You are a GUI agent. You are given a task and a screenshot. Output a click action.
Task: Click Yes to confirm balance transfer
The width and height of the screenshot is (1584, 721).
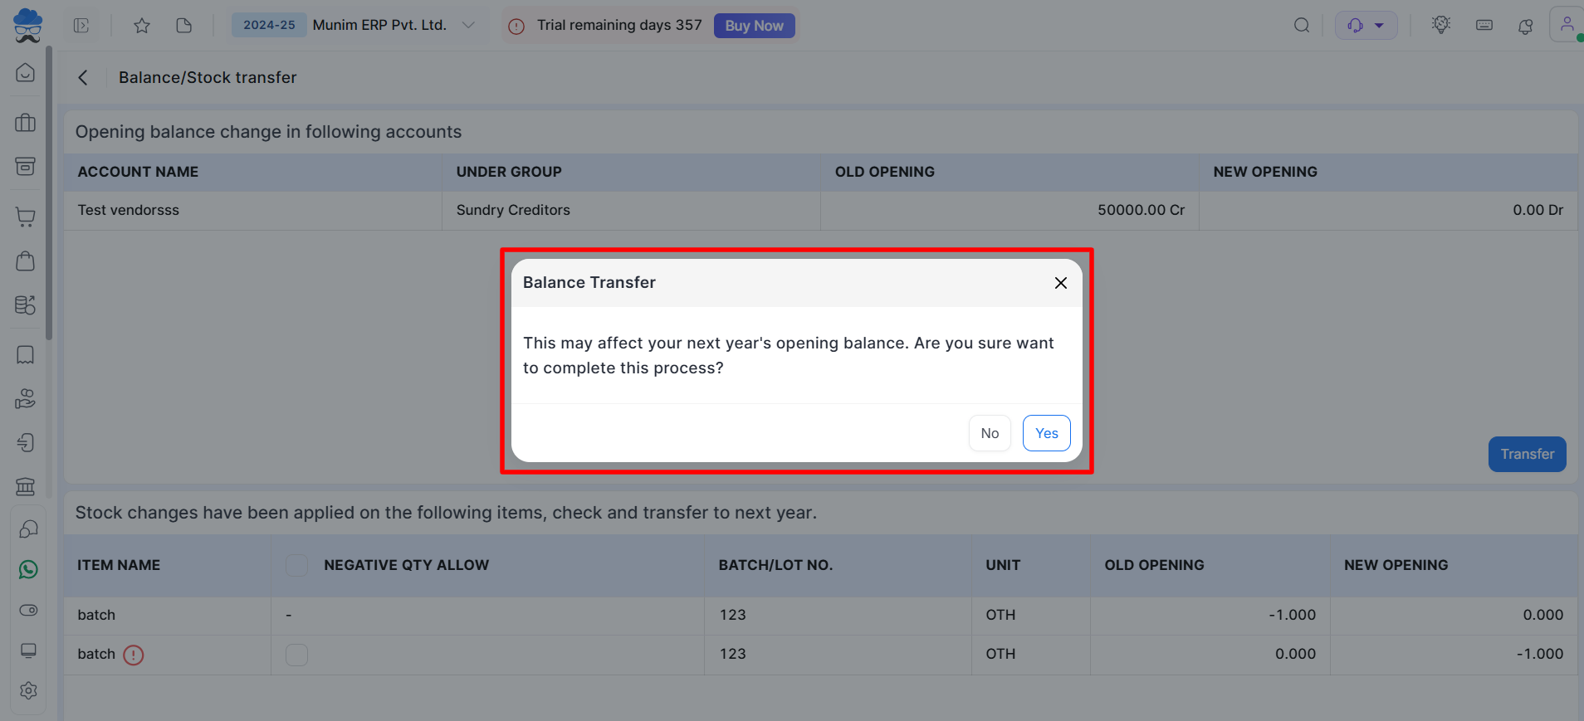pos(1046,433)
